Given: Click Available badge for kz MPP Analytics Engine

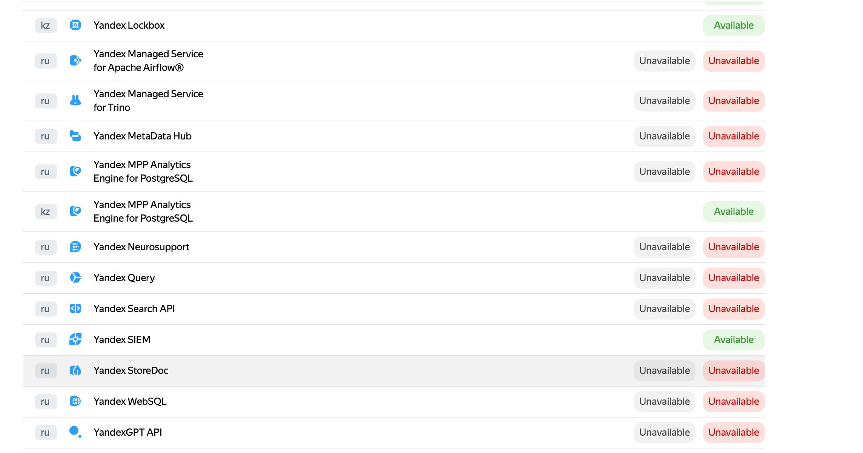Looking at the screenshot, I should pyautogui.click(x=734, y=211).
